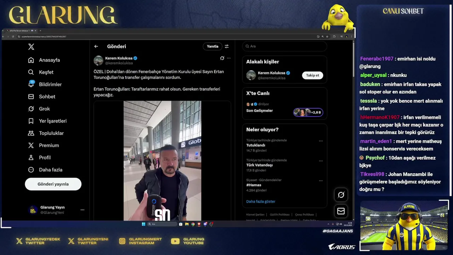This screenshot has height=255, width=453.
Task: Open Anasayfa home page
Action: click(44, 60)
